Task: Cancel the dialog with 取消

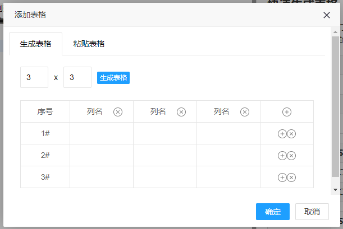Action: (x=312, y=212)
